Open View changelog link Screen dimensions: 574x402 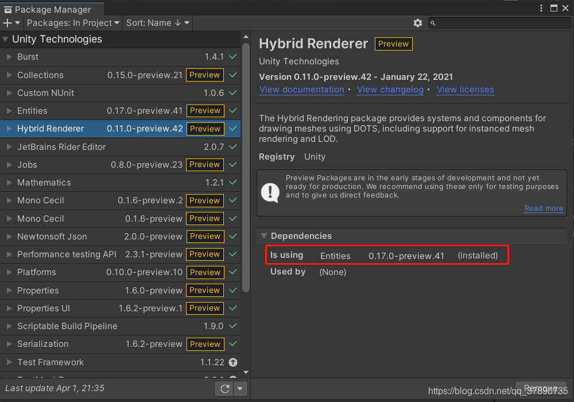point(390,90)
